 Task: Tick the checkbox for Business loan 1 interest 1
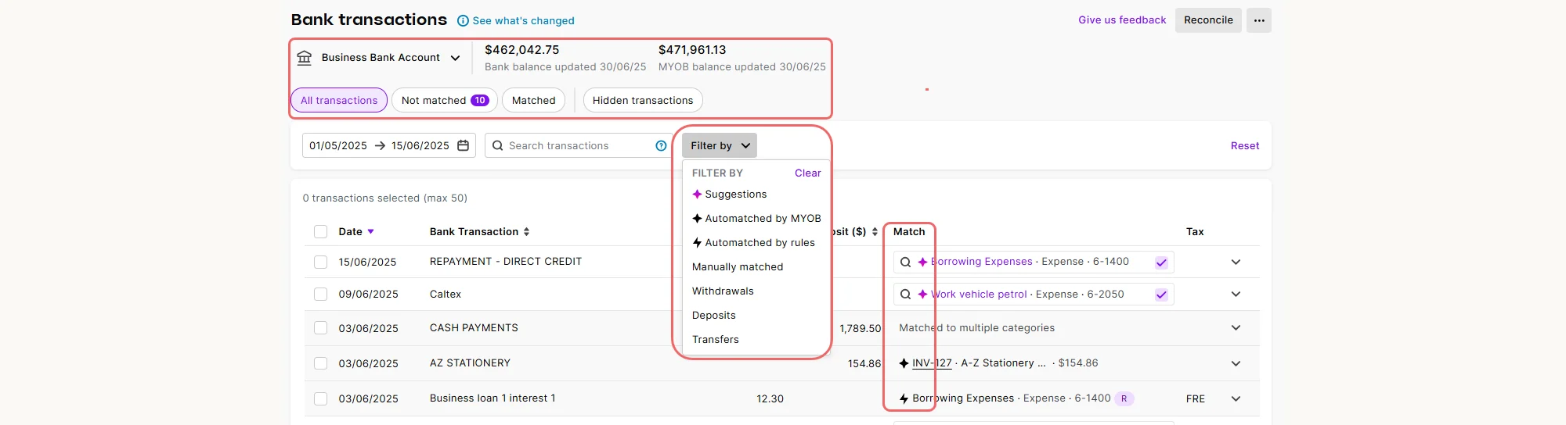point(320,399)
